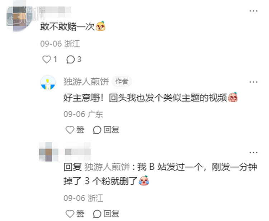
Task: Click the 作者 author badge
Action: (x=122, y=81)
